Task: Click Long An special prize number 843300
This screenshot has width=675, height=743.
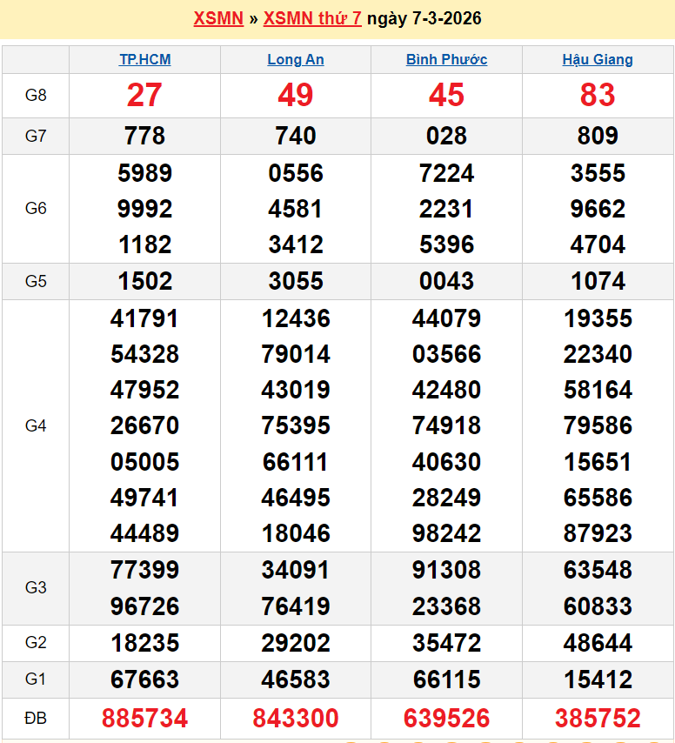Action: point(296,719)
